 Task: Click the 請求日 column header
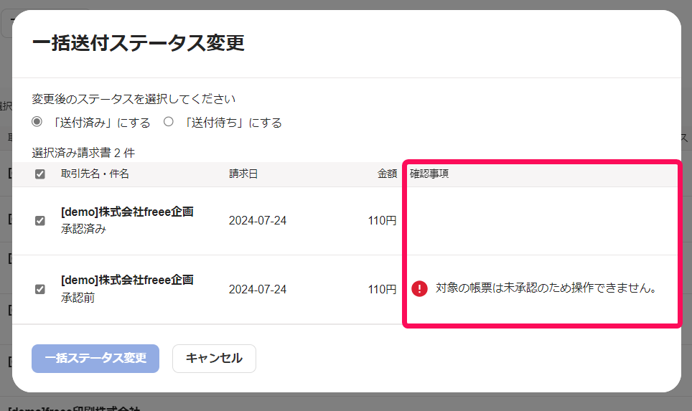(243, 174)
